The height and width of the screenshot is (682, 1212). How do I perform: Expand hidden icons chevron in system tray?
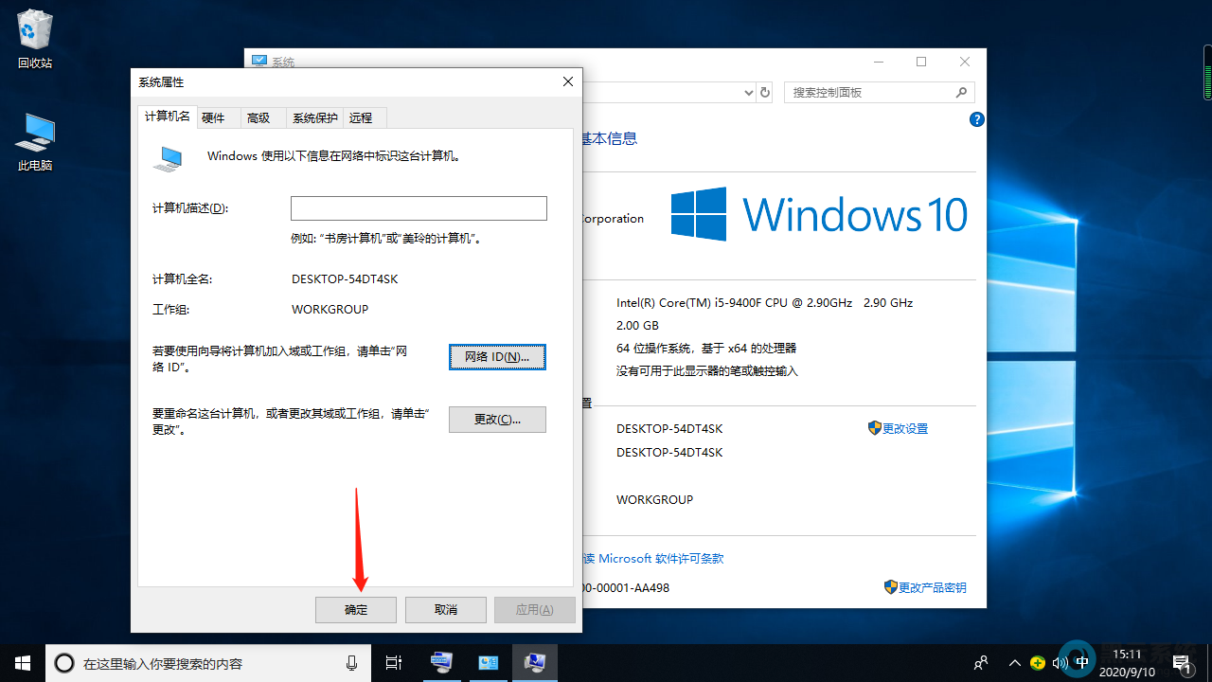1014,662
